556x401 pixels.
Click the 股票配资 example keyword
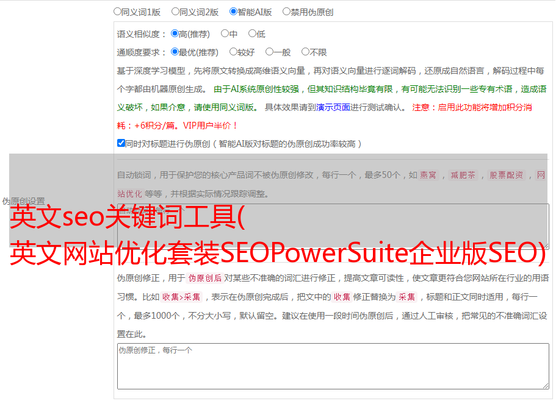pos(506,175)
